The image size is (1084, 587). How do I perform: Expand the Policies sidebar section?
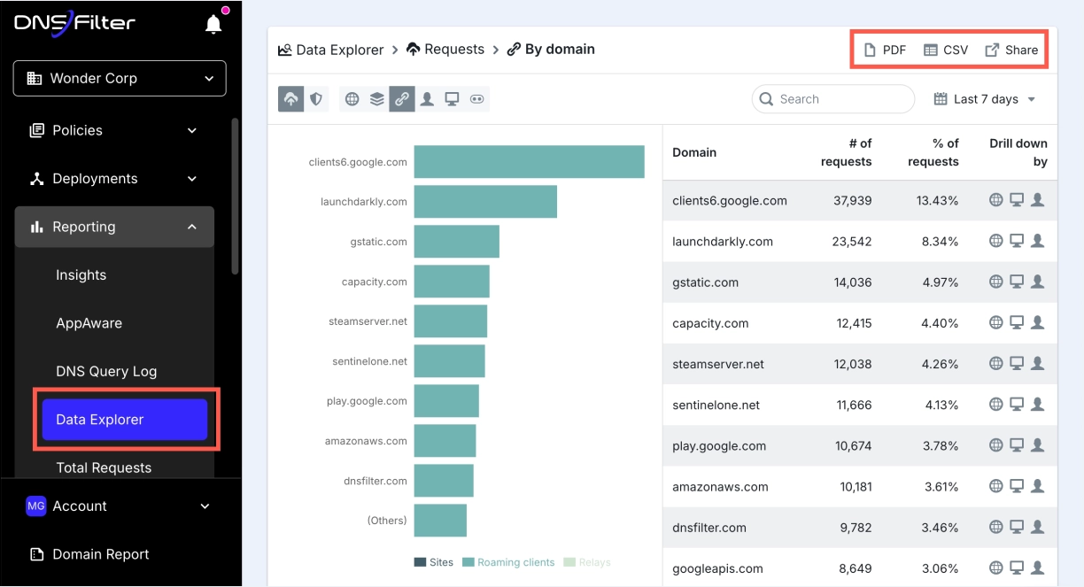113,130
